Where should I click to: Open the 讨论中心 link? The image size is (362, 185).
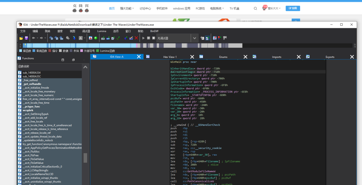click(x=145, y=8)
